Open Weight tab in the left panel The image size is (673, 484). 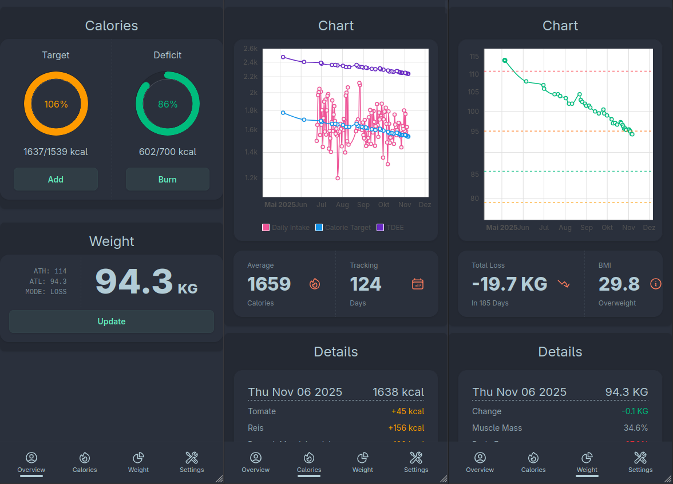138,462
